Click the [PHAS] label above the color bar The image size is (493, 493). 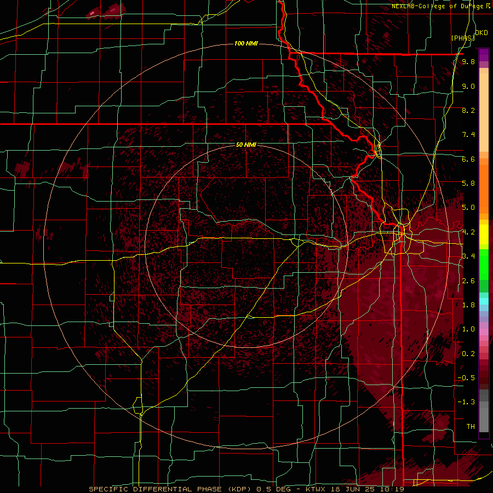[463, 38]
